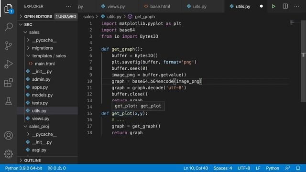
Task: Split the editor to the right
Action: [285, 6]
